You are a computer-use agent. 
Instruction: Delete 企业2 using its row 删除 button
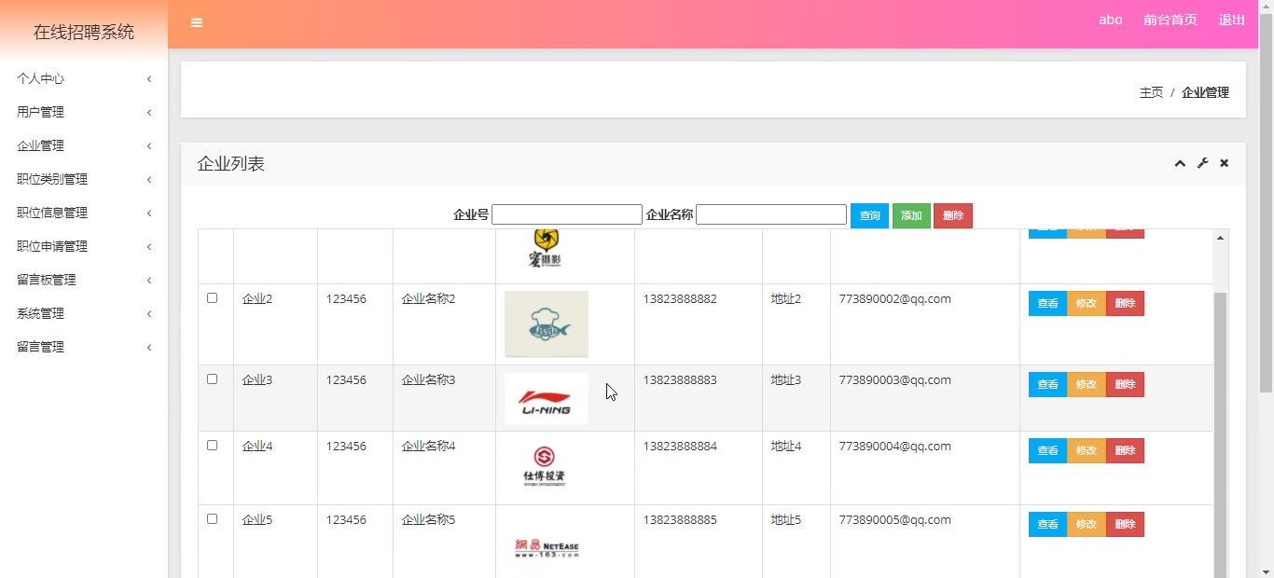[1125, 304]
